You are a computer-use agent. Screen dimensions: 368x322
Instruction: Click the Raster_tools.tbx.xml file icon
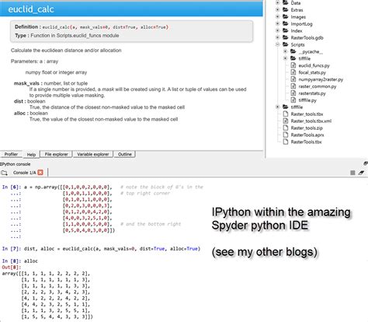pyautogui.click(x=286, y=121)
